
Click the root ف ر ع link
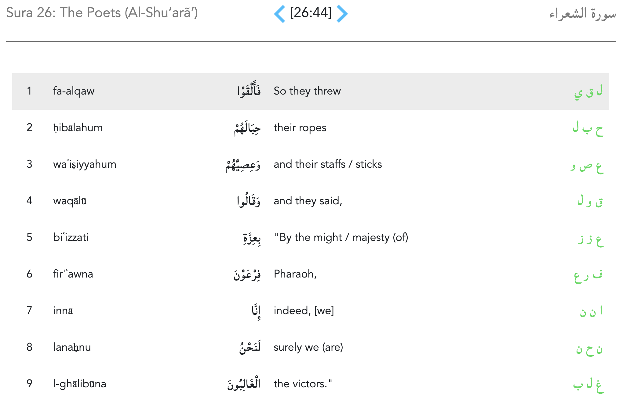tap(588, 275)
